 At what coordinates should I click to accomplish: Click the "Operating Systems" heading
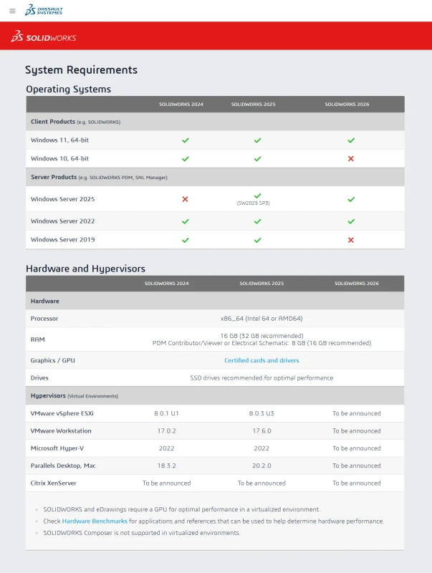coord(68,89)
